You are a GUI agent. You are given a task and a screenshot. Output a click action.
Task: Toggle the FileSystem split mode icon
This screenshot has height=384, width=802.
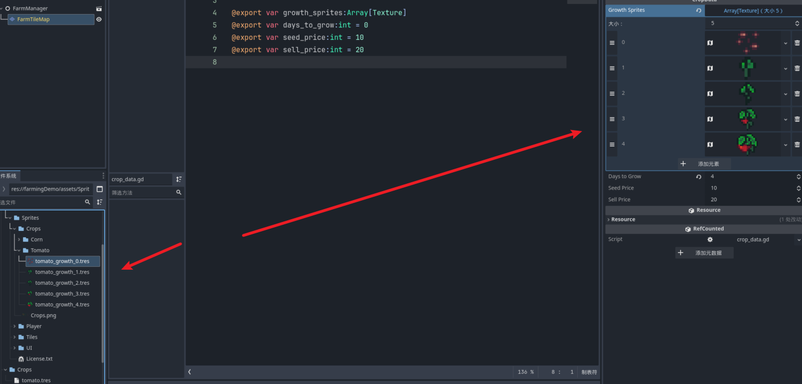99,189
